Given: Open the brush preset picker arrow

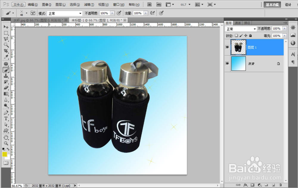Looking at the screenshot, I should coord(27,13).
